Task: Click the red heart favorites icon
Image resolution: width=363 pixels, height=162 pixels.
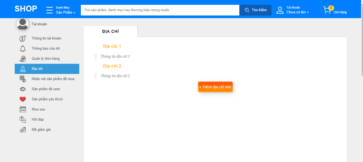Action: pyautogui.click(x=23, y=99)
